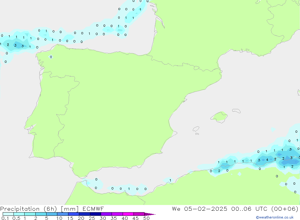Select the 30–35 mm violet legend swatch
Screen dimensions: 300x220
[106, 214]
